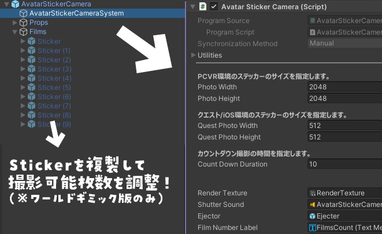Screen dimensions: 382x234
Task: Click the Films object cube icon
Action: (23, 32)
